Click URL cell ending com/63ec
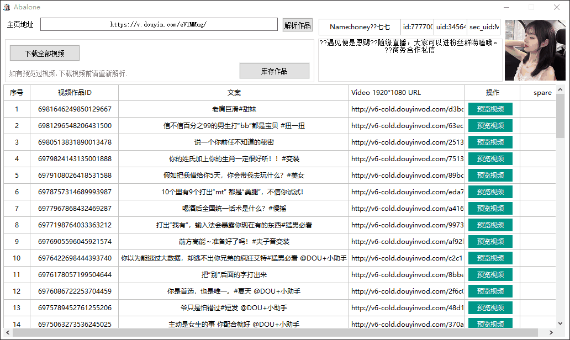This screenshot has width=570, height=340. (x=407, y=126)
